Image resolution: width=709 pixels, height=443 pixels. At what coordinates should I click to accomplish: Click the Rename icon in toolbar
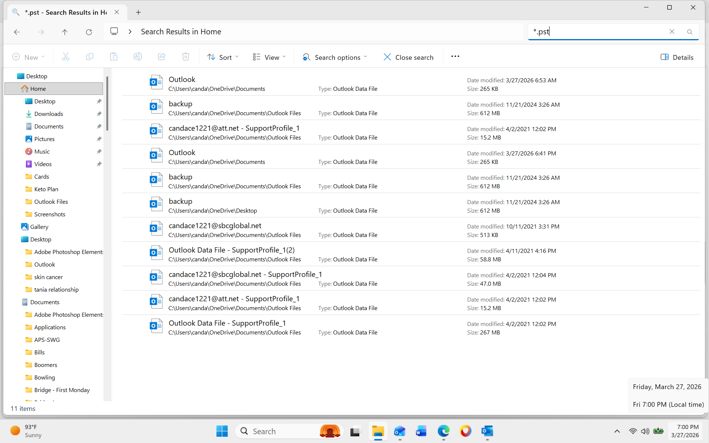point(137,57)
